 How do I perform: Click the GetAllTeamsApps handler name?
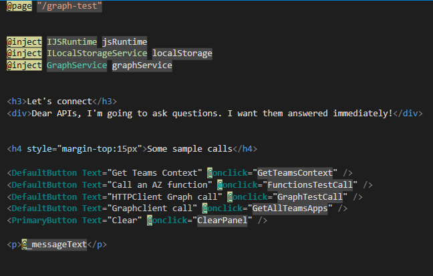290,209
